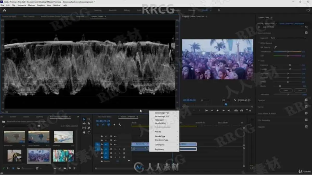Viewport: 312px width, 175px height.
Task: Delete selected item with trash icon
Action: [74, 169]
